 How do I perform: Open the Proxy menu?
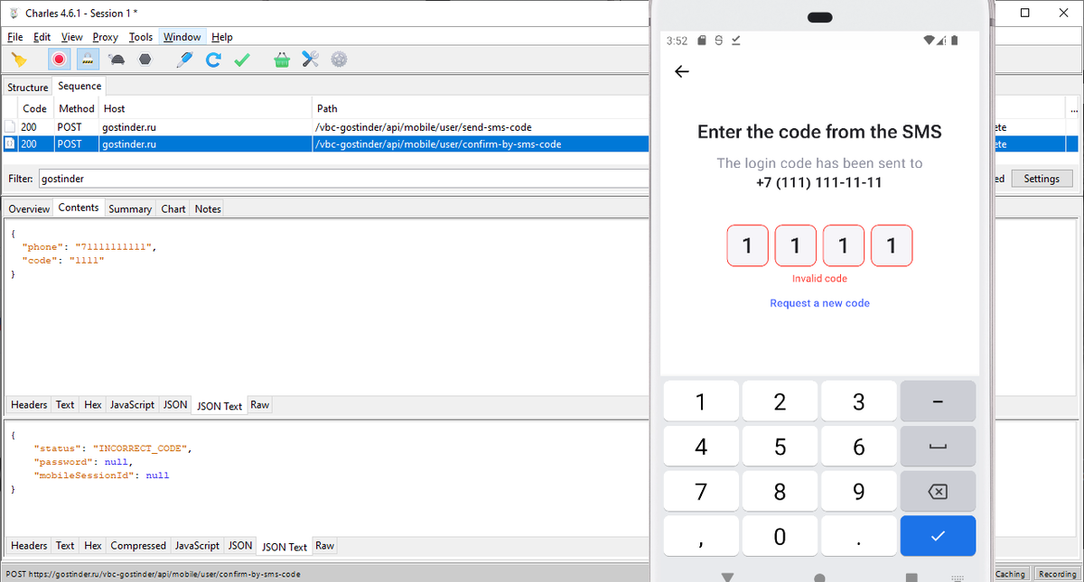pos(106,37)
